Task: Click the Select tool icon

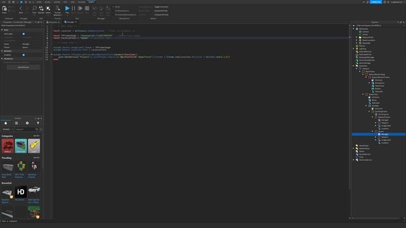Action: tap(48, 8)
